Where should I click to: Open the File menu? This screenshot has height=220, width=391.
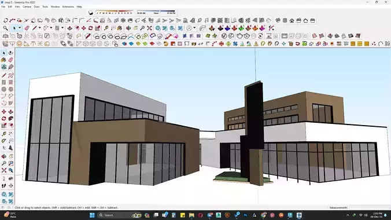click(3, 7)
